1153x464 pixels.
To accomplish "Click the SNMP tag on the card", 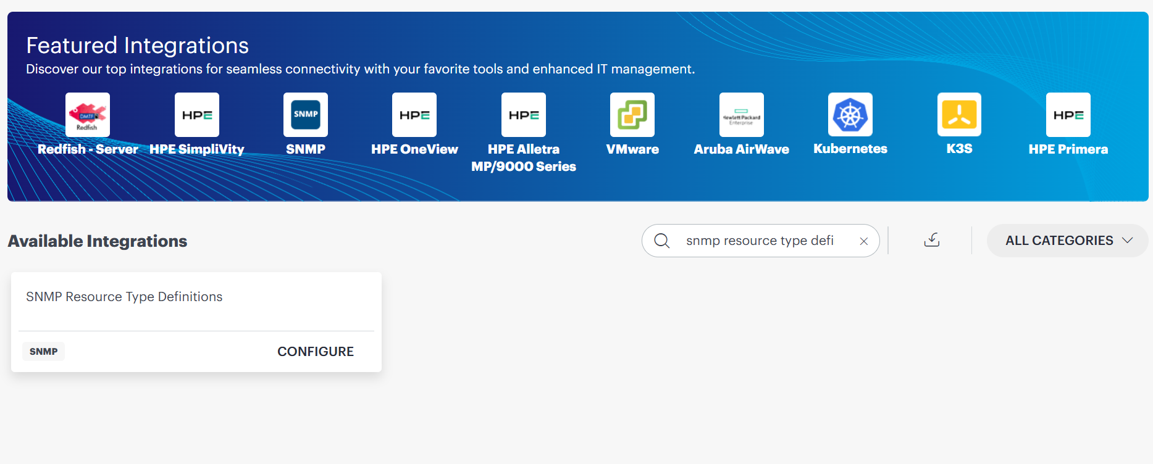I will coord(44,352).
